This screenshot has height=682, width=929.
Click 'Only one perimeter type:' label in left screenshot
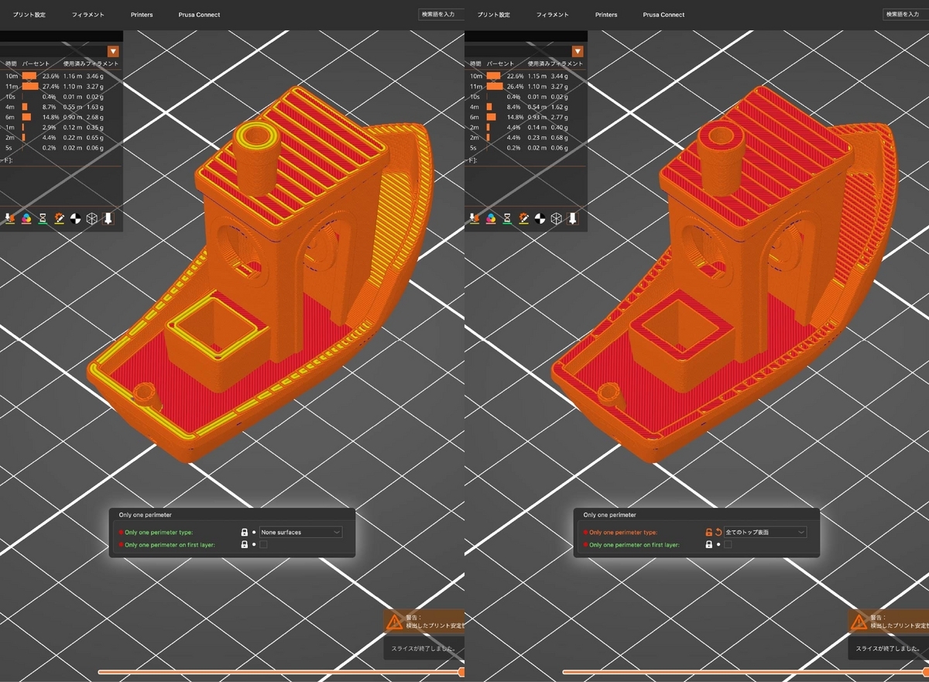[x=158, y=533]
